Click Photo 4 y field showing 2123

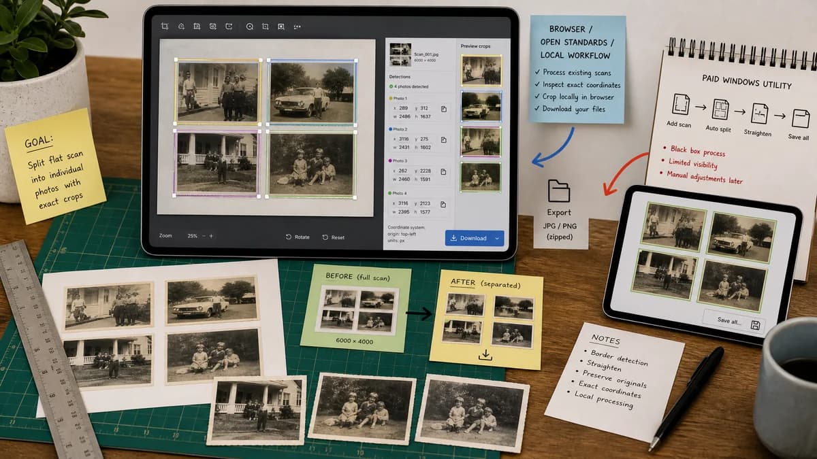coord(423,203)
